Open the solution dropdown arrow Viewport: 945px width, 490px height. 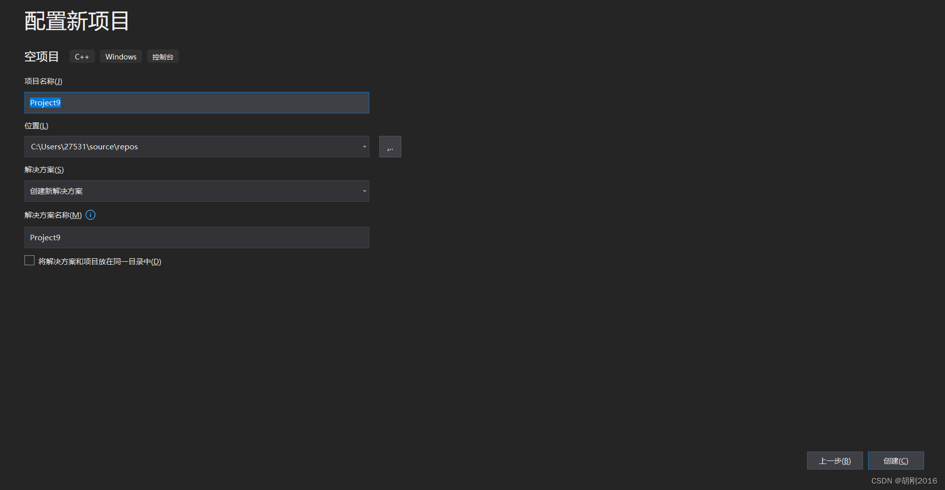point(364,191)
